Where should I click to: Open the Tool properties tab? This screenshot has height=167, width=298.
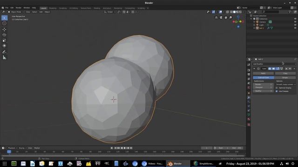(x=249, y=65)
